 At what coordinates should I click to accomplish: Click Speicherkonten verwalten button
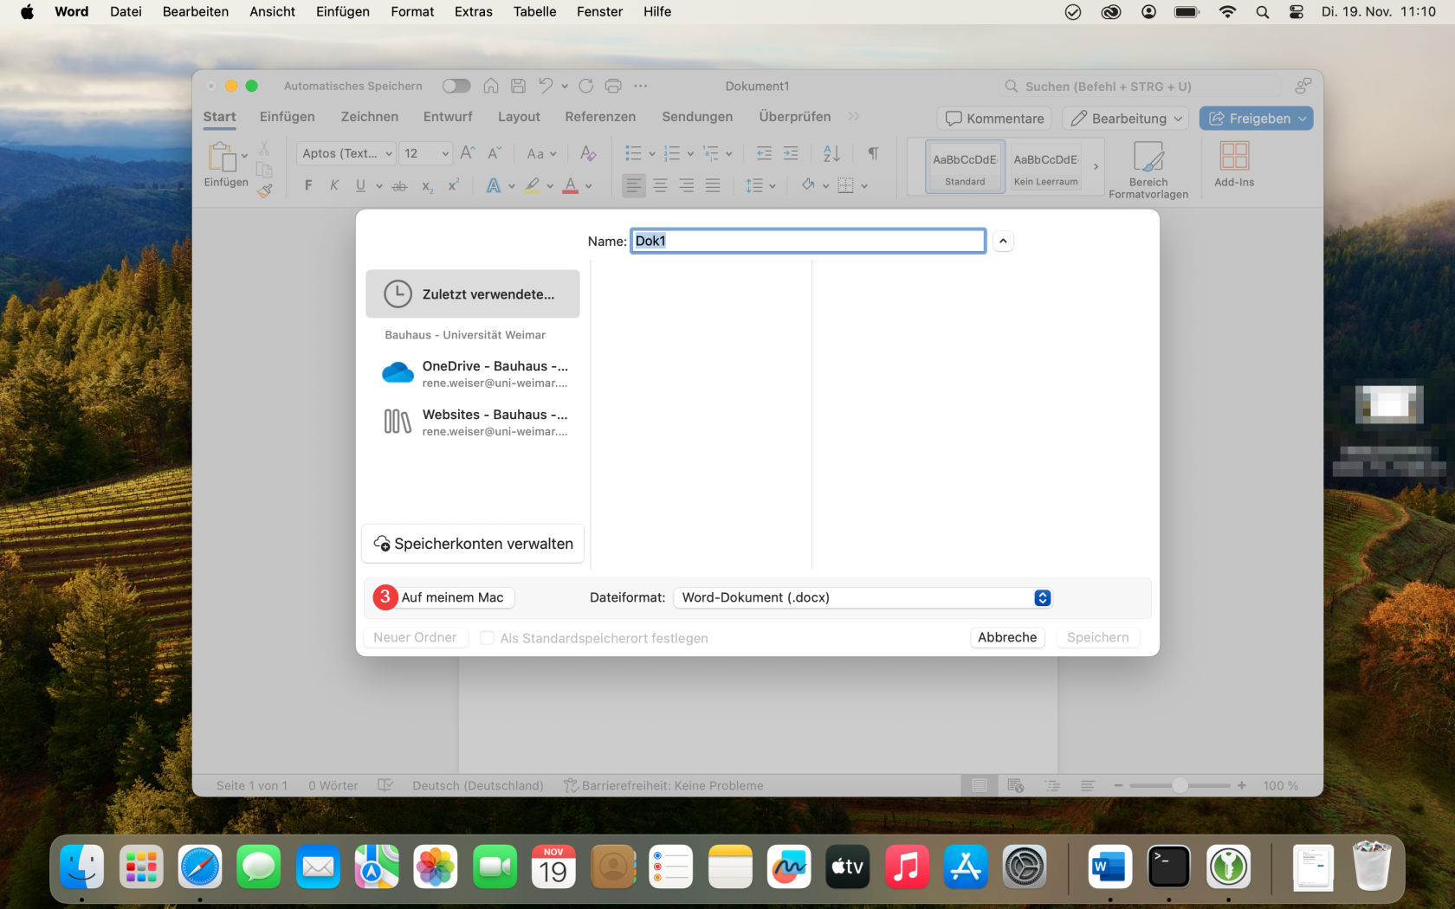[473, 544]
